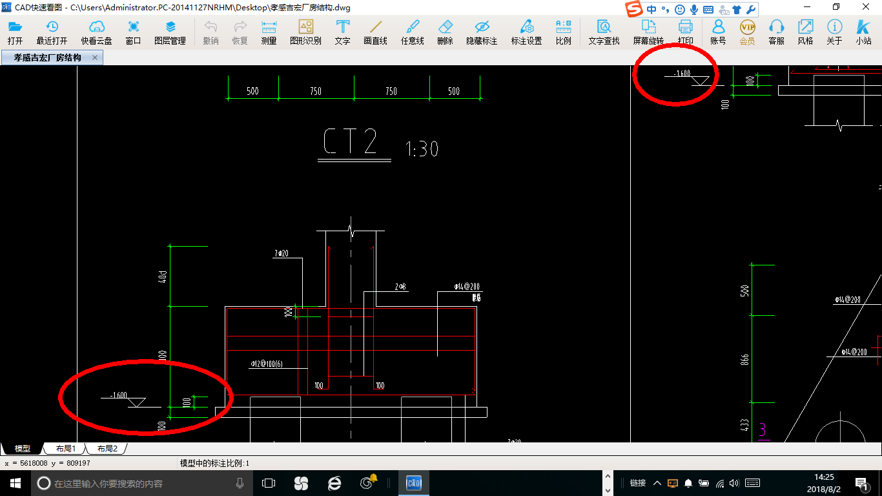Switch to the 布局2 layout tab

tap(107, 448)
